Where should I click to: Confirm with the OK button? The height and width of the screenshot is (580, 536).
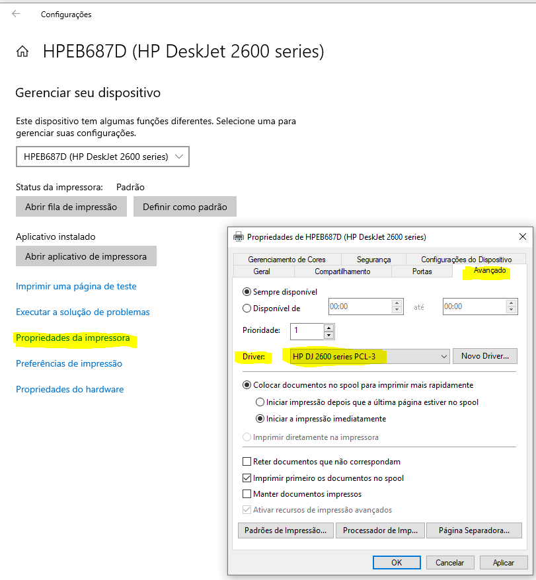[397, 563]
